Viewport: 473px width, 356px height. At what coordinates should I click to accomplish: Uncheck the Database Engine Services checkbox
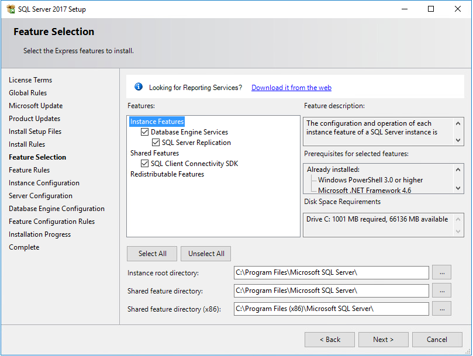[x=144, y=132]
